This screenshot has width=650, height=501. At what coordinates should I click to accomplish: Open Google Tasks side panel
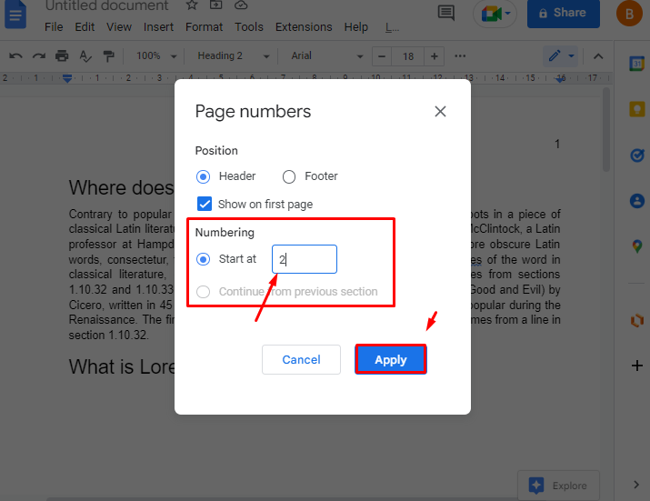pyautogui.click(x=636, y=155)
